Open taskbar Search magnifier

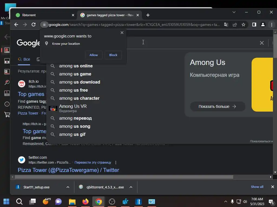click(19, 202)
